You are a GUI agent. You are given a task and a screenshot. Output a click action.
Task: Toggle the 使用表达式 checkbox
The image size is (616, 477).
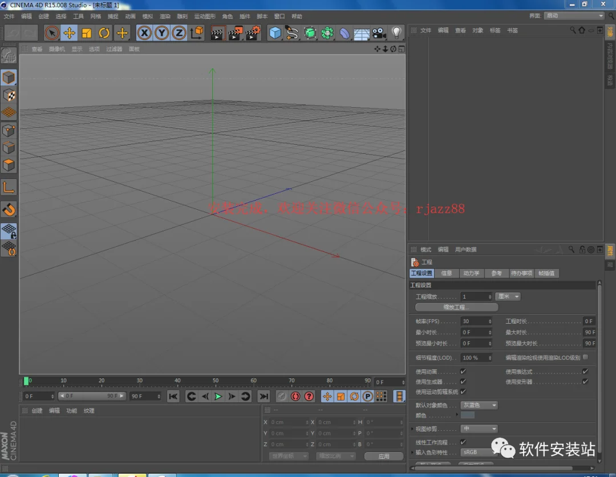point(585,372)
